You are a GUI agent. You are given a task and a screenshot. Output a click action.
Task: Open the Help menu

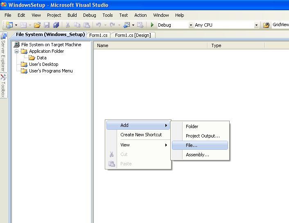[x=180, y=15]
